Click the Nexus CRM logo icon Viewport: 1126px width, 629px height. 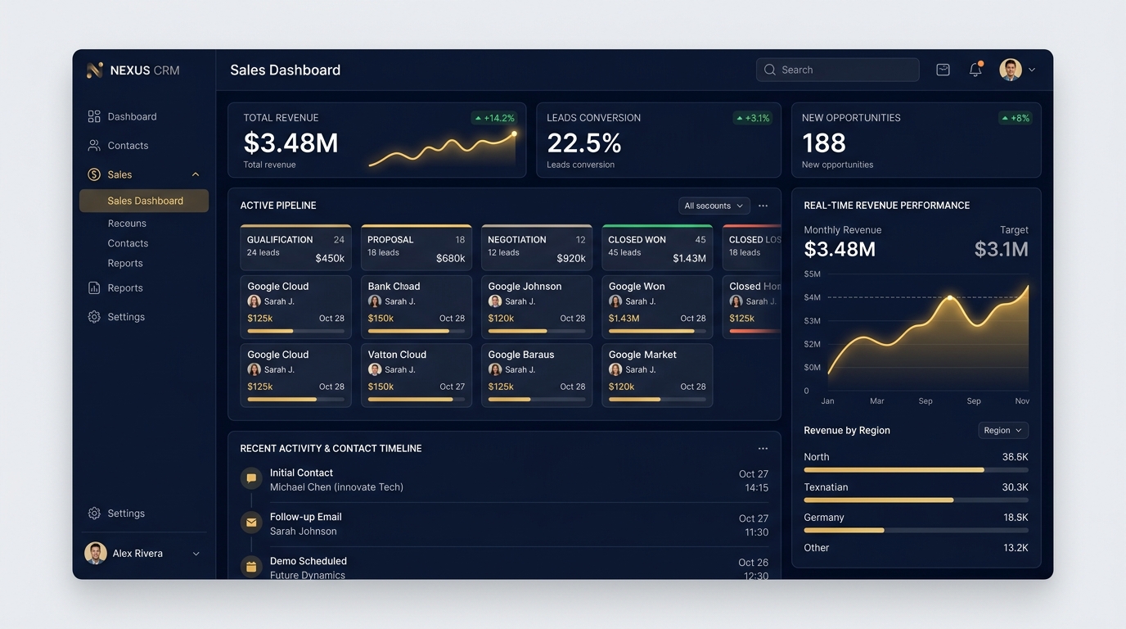pyautogui.click(x=95, y=70)
